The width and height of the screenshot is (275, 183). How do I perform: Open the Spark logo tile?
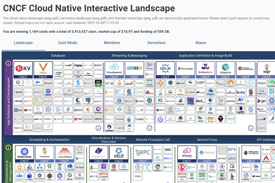coord(129,83)
